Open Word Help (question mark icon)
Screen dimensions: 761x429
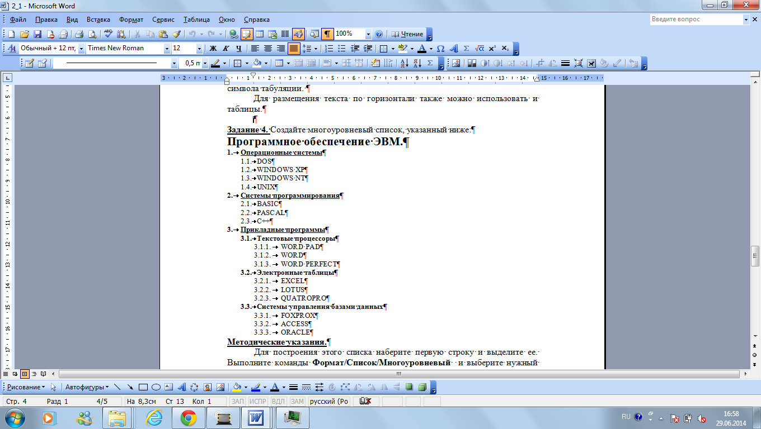pyautogui.click(x=379, y=34)
